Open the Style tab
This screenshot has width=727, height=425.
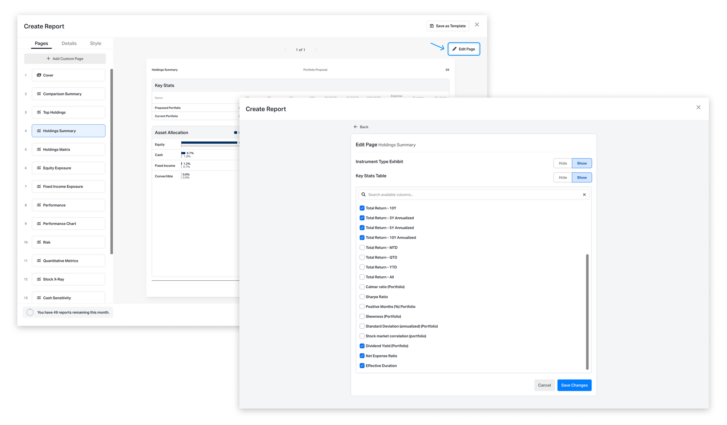[x=96, y=43]
